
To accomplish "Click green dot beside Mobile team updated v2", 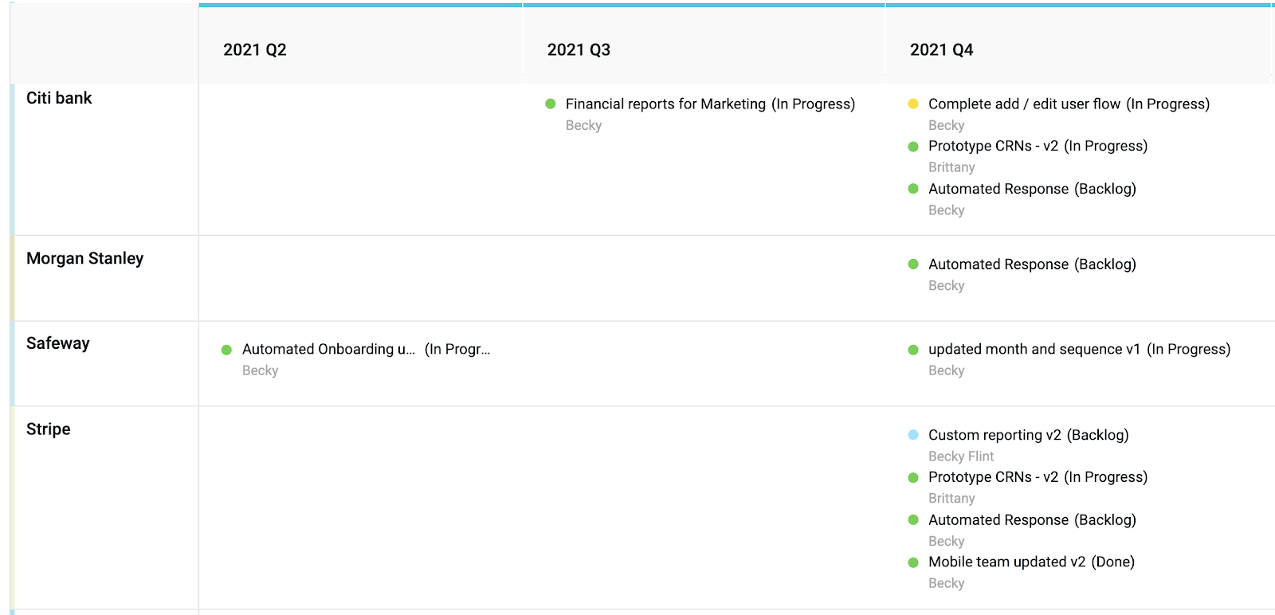I will coord(913,562).
